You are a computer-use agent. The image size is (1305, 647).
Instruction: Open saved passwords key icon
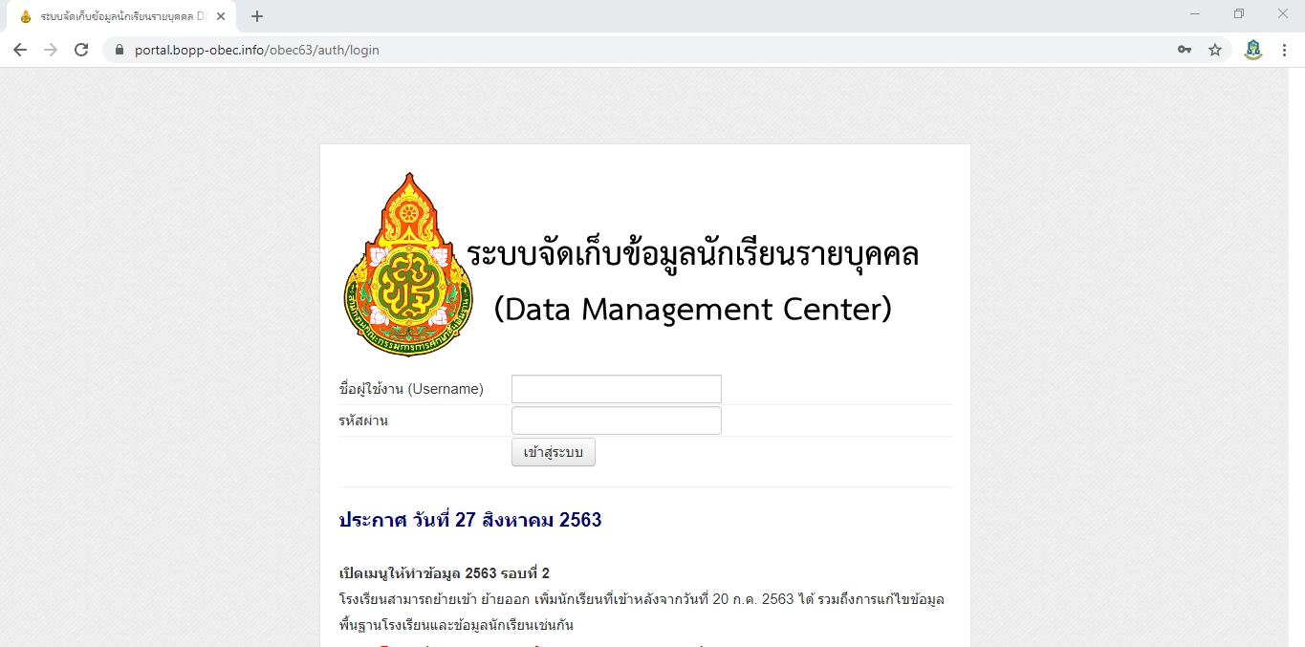(x=1184, y=50)
